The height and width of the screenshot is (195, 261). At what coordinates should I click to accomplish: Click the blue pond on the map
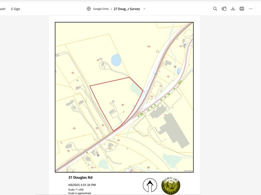116,60
